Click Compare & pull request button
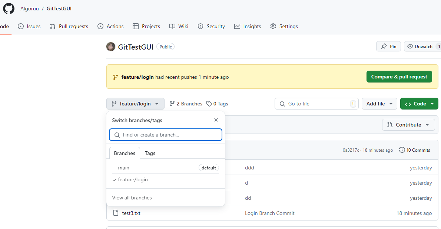The height and width of the screenshot is (229, 441). (399, 77)
